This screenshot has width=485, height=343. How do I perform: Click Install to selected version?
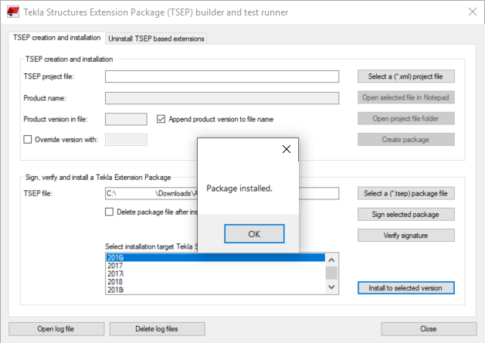[405, 287]
